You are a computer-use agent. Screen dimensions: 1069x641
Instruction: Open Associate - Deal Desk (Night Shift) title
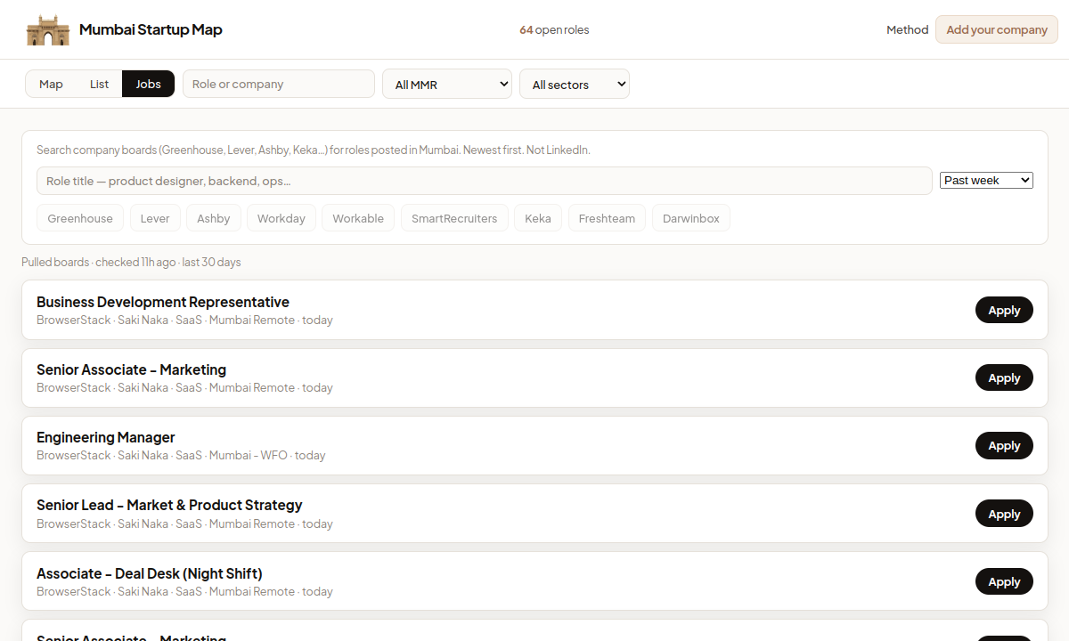click(150, 573)
